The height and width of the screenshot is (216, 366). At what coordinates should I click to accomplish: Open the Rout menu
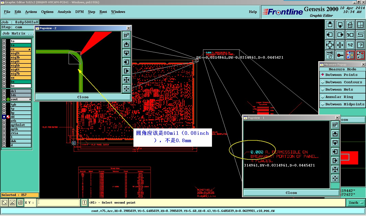tap(103, 12)
